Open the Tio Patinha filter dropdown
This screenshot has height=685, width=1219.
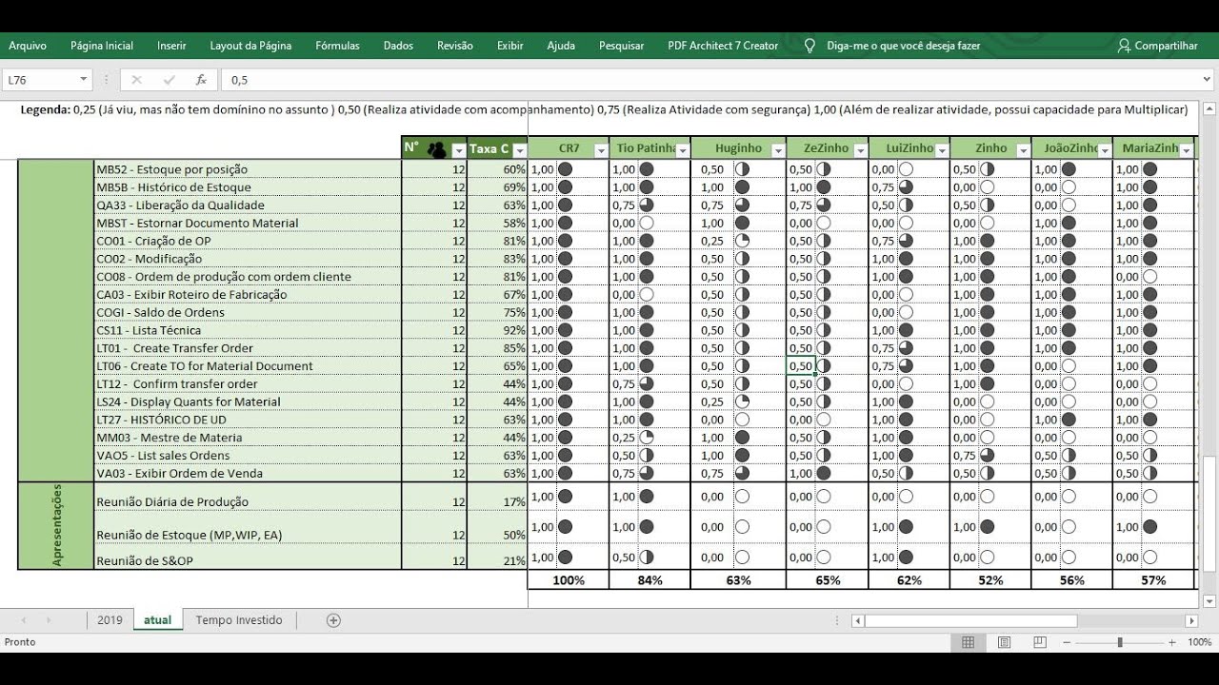pos(682,150)
